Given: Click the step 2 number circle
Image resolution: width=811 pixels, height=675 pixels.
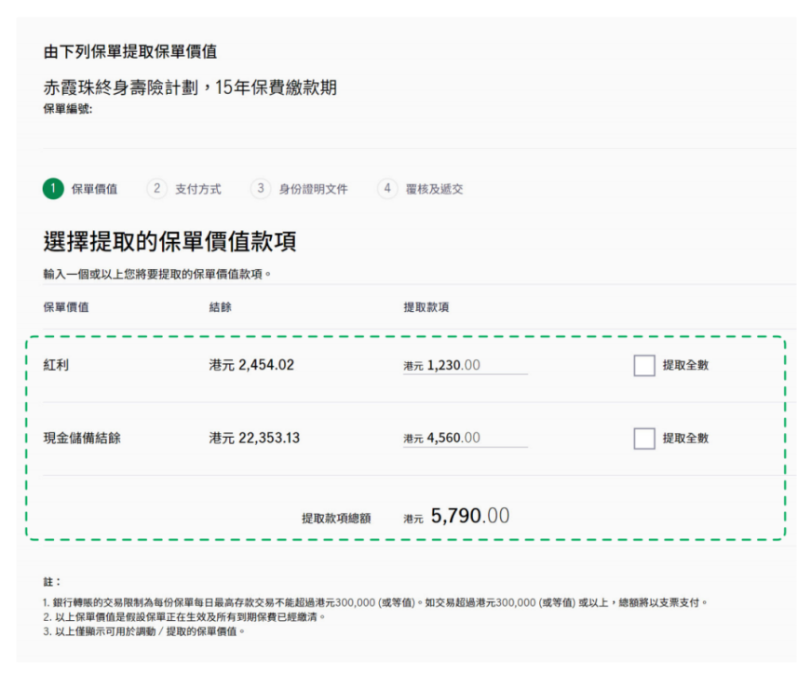Looking at the screenshot, I should click(x=156, y=189).
